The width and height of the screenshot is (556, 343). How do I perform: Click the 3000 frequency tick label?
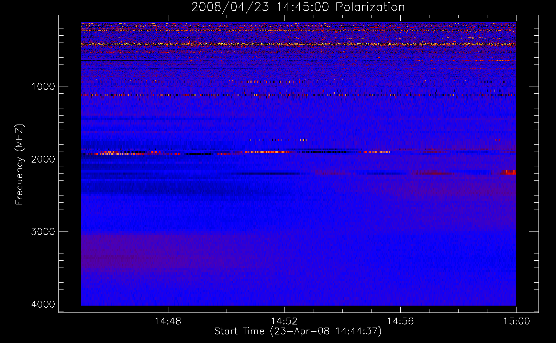click(43, 232)
